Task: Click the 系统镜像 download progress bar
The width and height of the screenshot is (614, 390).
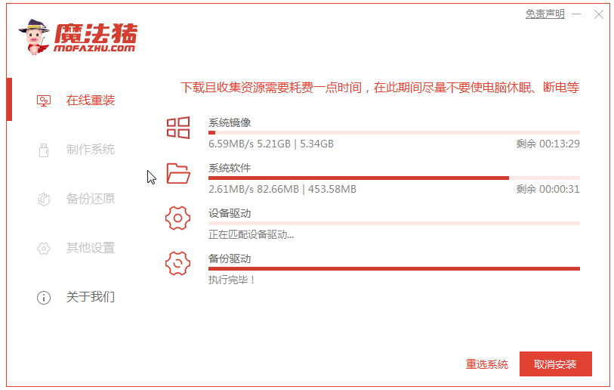Action: tap(394, 132)
